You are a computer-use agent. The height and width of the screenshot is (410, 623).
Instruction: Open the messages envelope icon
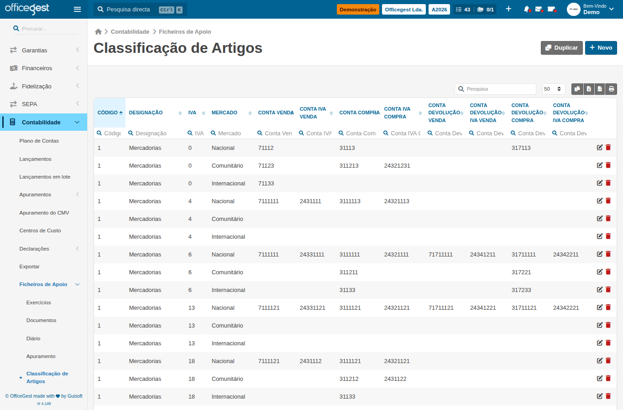pos(539,9)
